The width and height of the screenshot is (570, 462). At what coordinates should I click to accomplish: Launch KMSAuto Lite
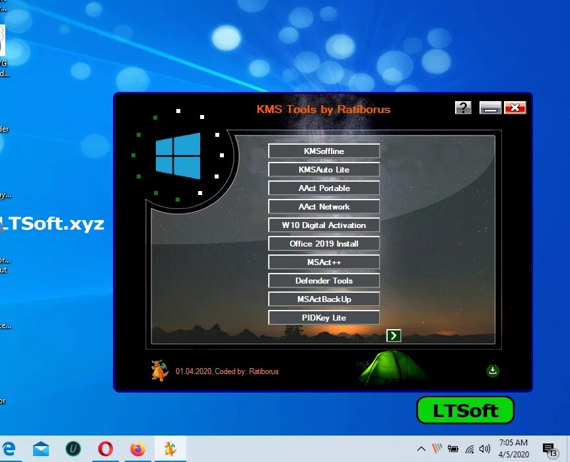(x=324, y=169)
